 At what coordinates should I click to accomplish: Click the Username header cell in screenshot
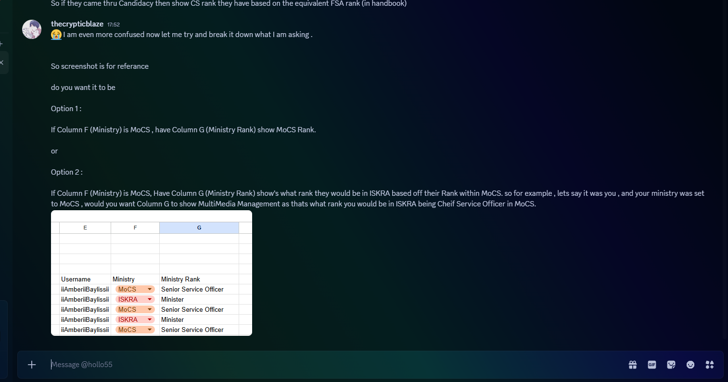[76, 279]
